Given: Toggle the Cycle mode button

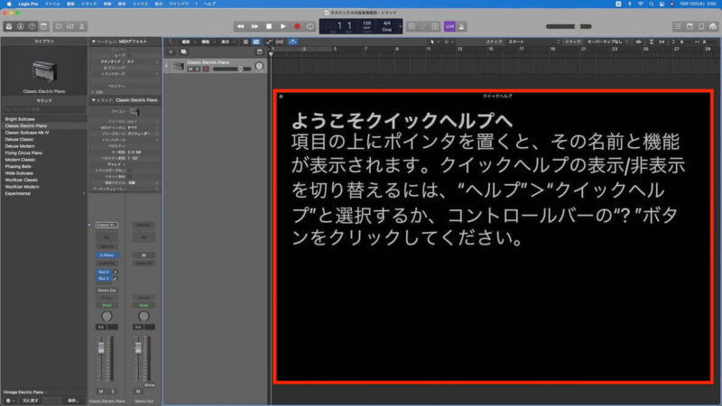Looking at the screenshot, I should (x=310, y=27).
